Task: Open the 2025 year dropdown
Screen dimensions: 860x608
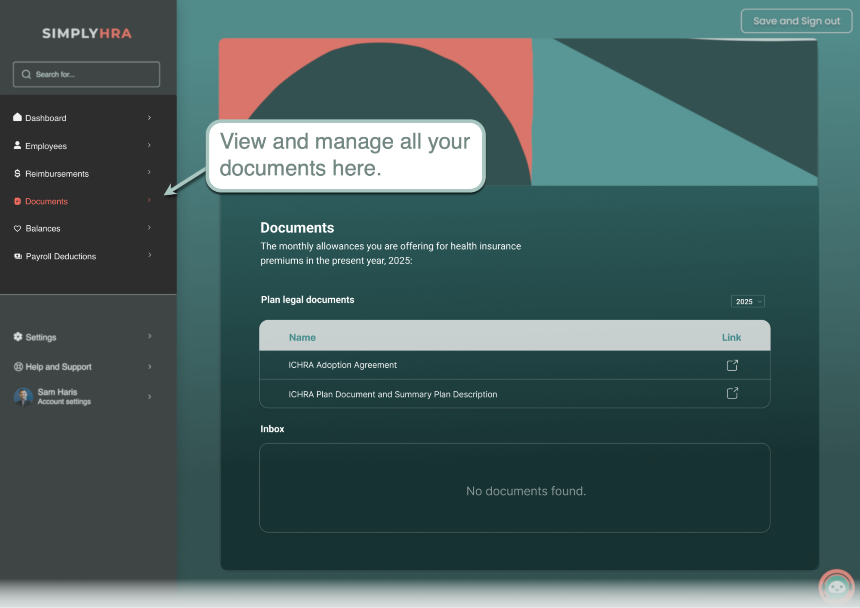Action: tap(747, 301)
